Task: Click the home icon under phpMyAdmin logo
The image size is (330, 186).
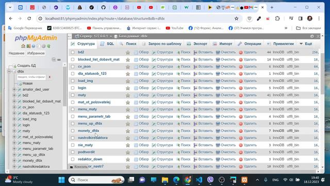Action: coord(23,46)
